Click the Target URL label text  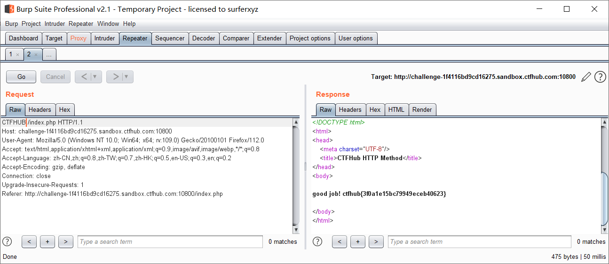pyautogui.click(x=473, y=77)
